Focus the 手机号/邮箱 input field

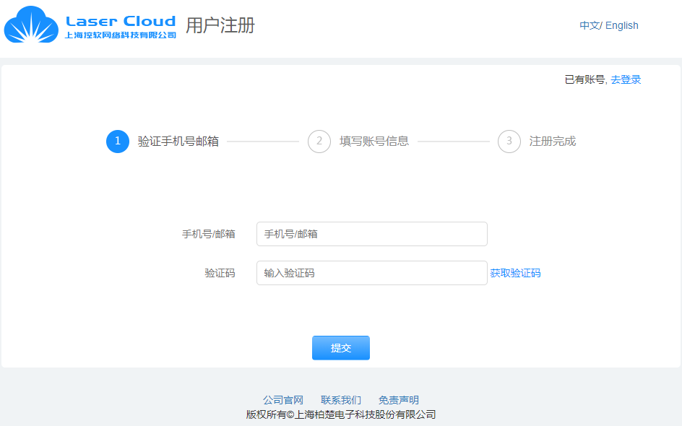point(371,234)
